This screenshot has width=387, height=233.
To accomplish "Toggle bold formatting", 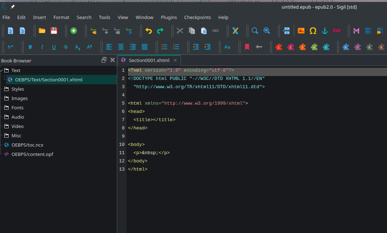I will click(x=30, y=47).
